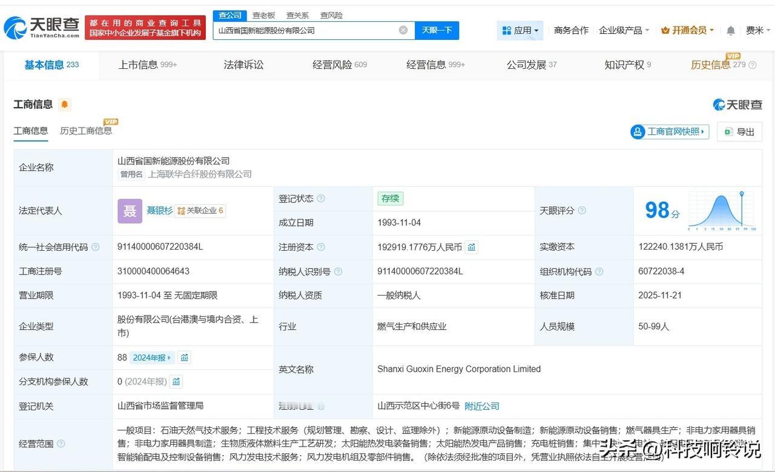Open the 企业级产品 dropdown
This screenshot has height=472, width=775.
tap(624, 30)
